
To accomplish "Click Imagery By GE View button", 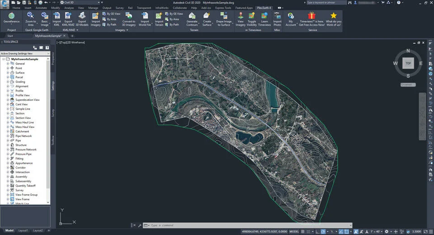I will [x=111, y=14].
